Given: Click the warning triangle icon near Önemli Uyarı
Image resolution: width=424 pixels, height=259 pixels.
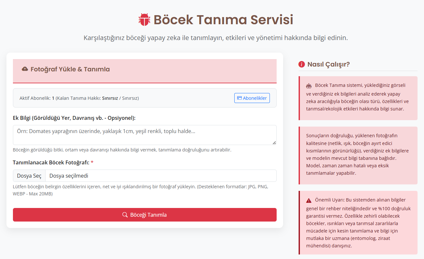Looking at the screenshot, I should pos(309,200).
